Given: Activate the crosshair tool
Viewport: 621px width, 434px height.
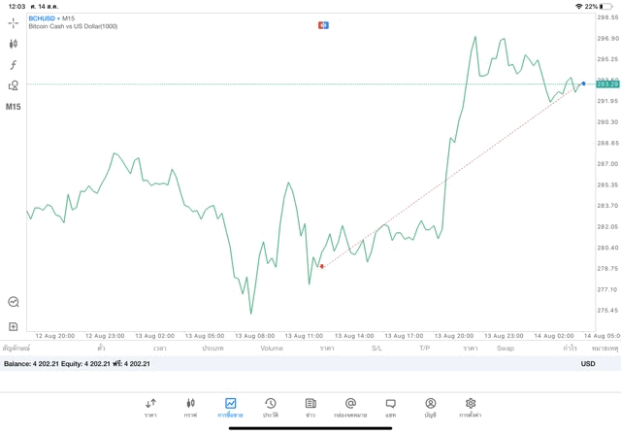Looking at the screenshot, I should click(x=14, y=22).
